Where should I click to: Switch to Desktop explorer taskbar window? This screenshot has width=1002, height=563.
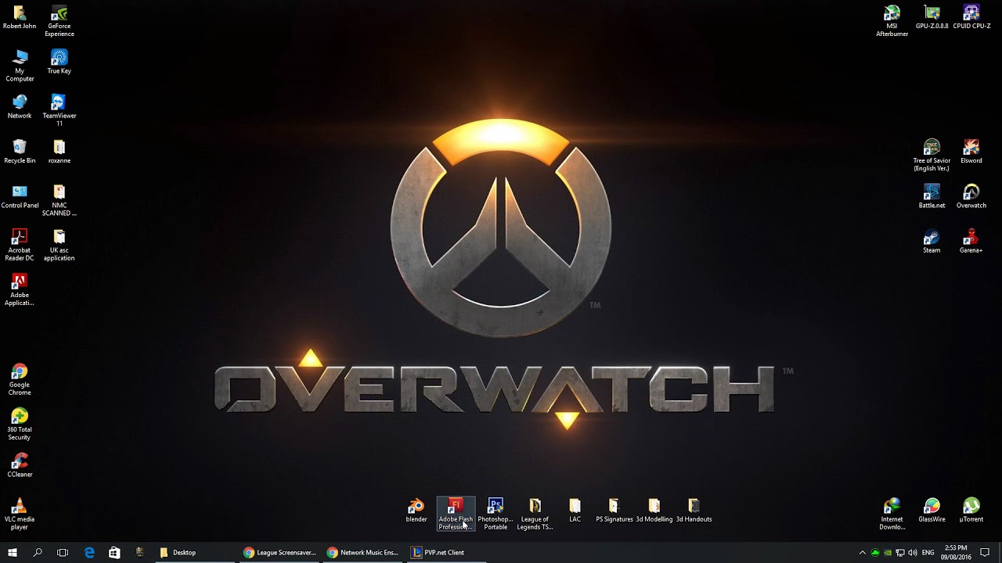point(194,552)
